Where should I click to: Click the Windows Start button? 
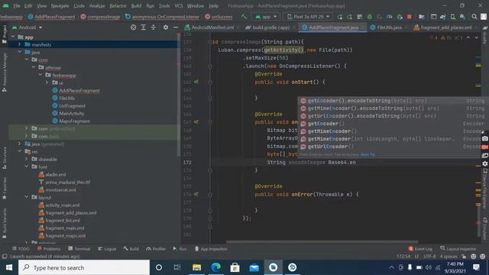point(9,267)
